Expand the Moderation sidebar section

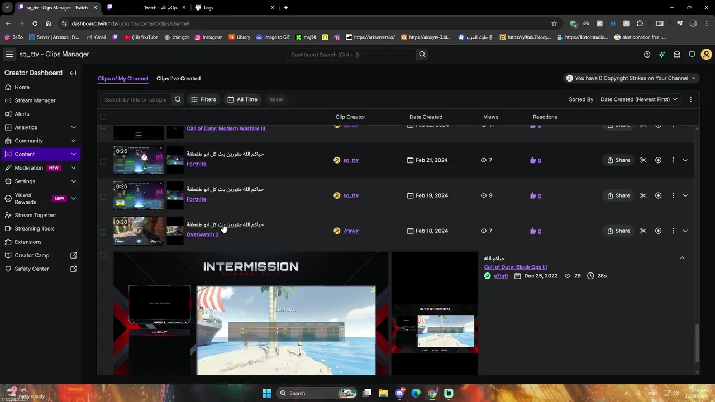[x=73, y=167]
